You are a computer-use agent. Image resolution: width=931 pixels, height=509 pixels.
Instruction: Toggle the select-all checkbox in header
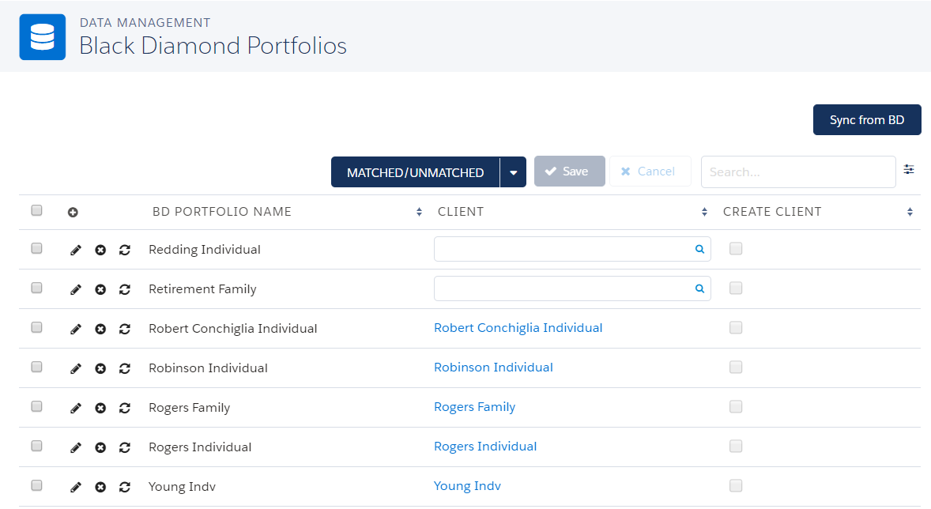[37, 210]
